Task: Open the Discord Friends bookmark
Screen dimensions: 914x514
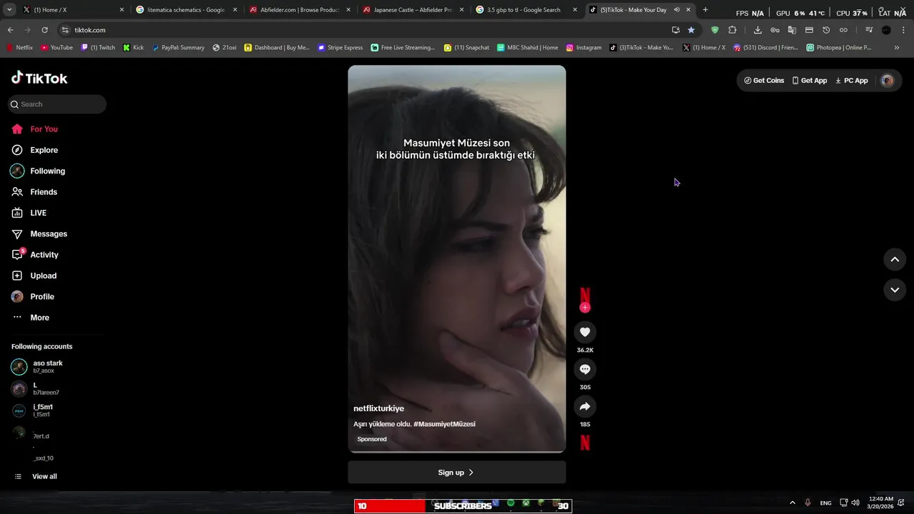Action: [766, 48]
